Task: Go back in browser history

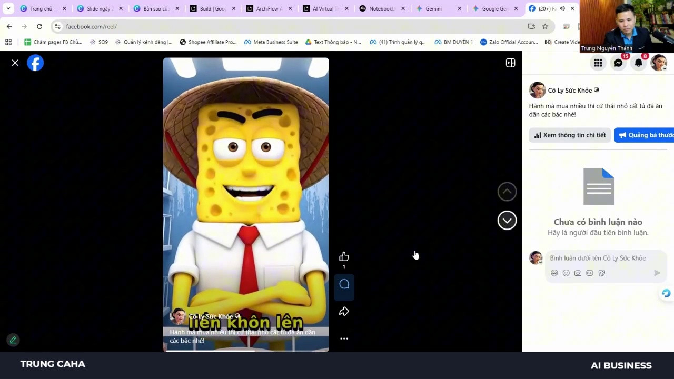Action: tap(9, 26)
